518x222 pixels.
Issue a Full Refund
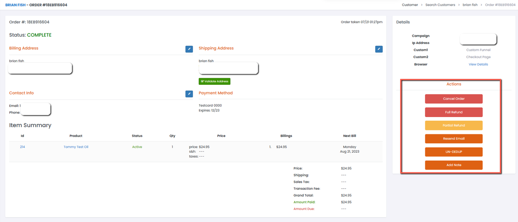coord(454,112)
